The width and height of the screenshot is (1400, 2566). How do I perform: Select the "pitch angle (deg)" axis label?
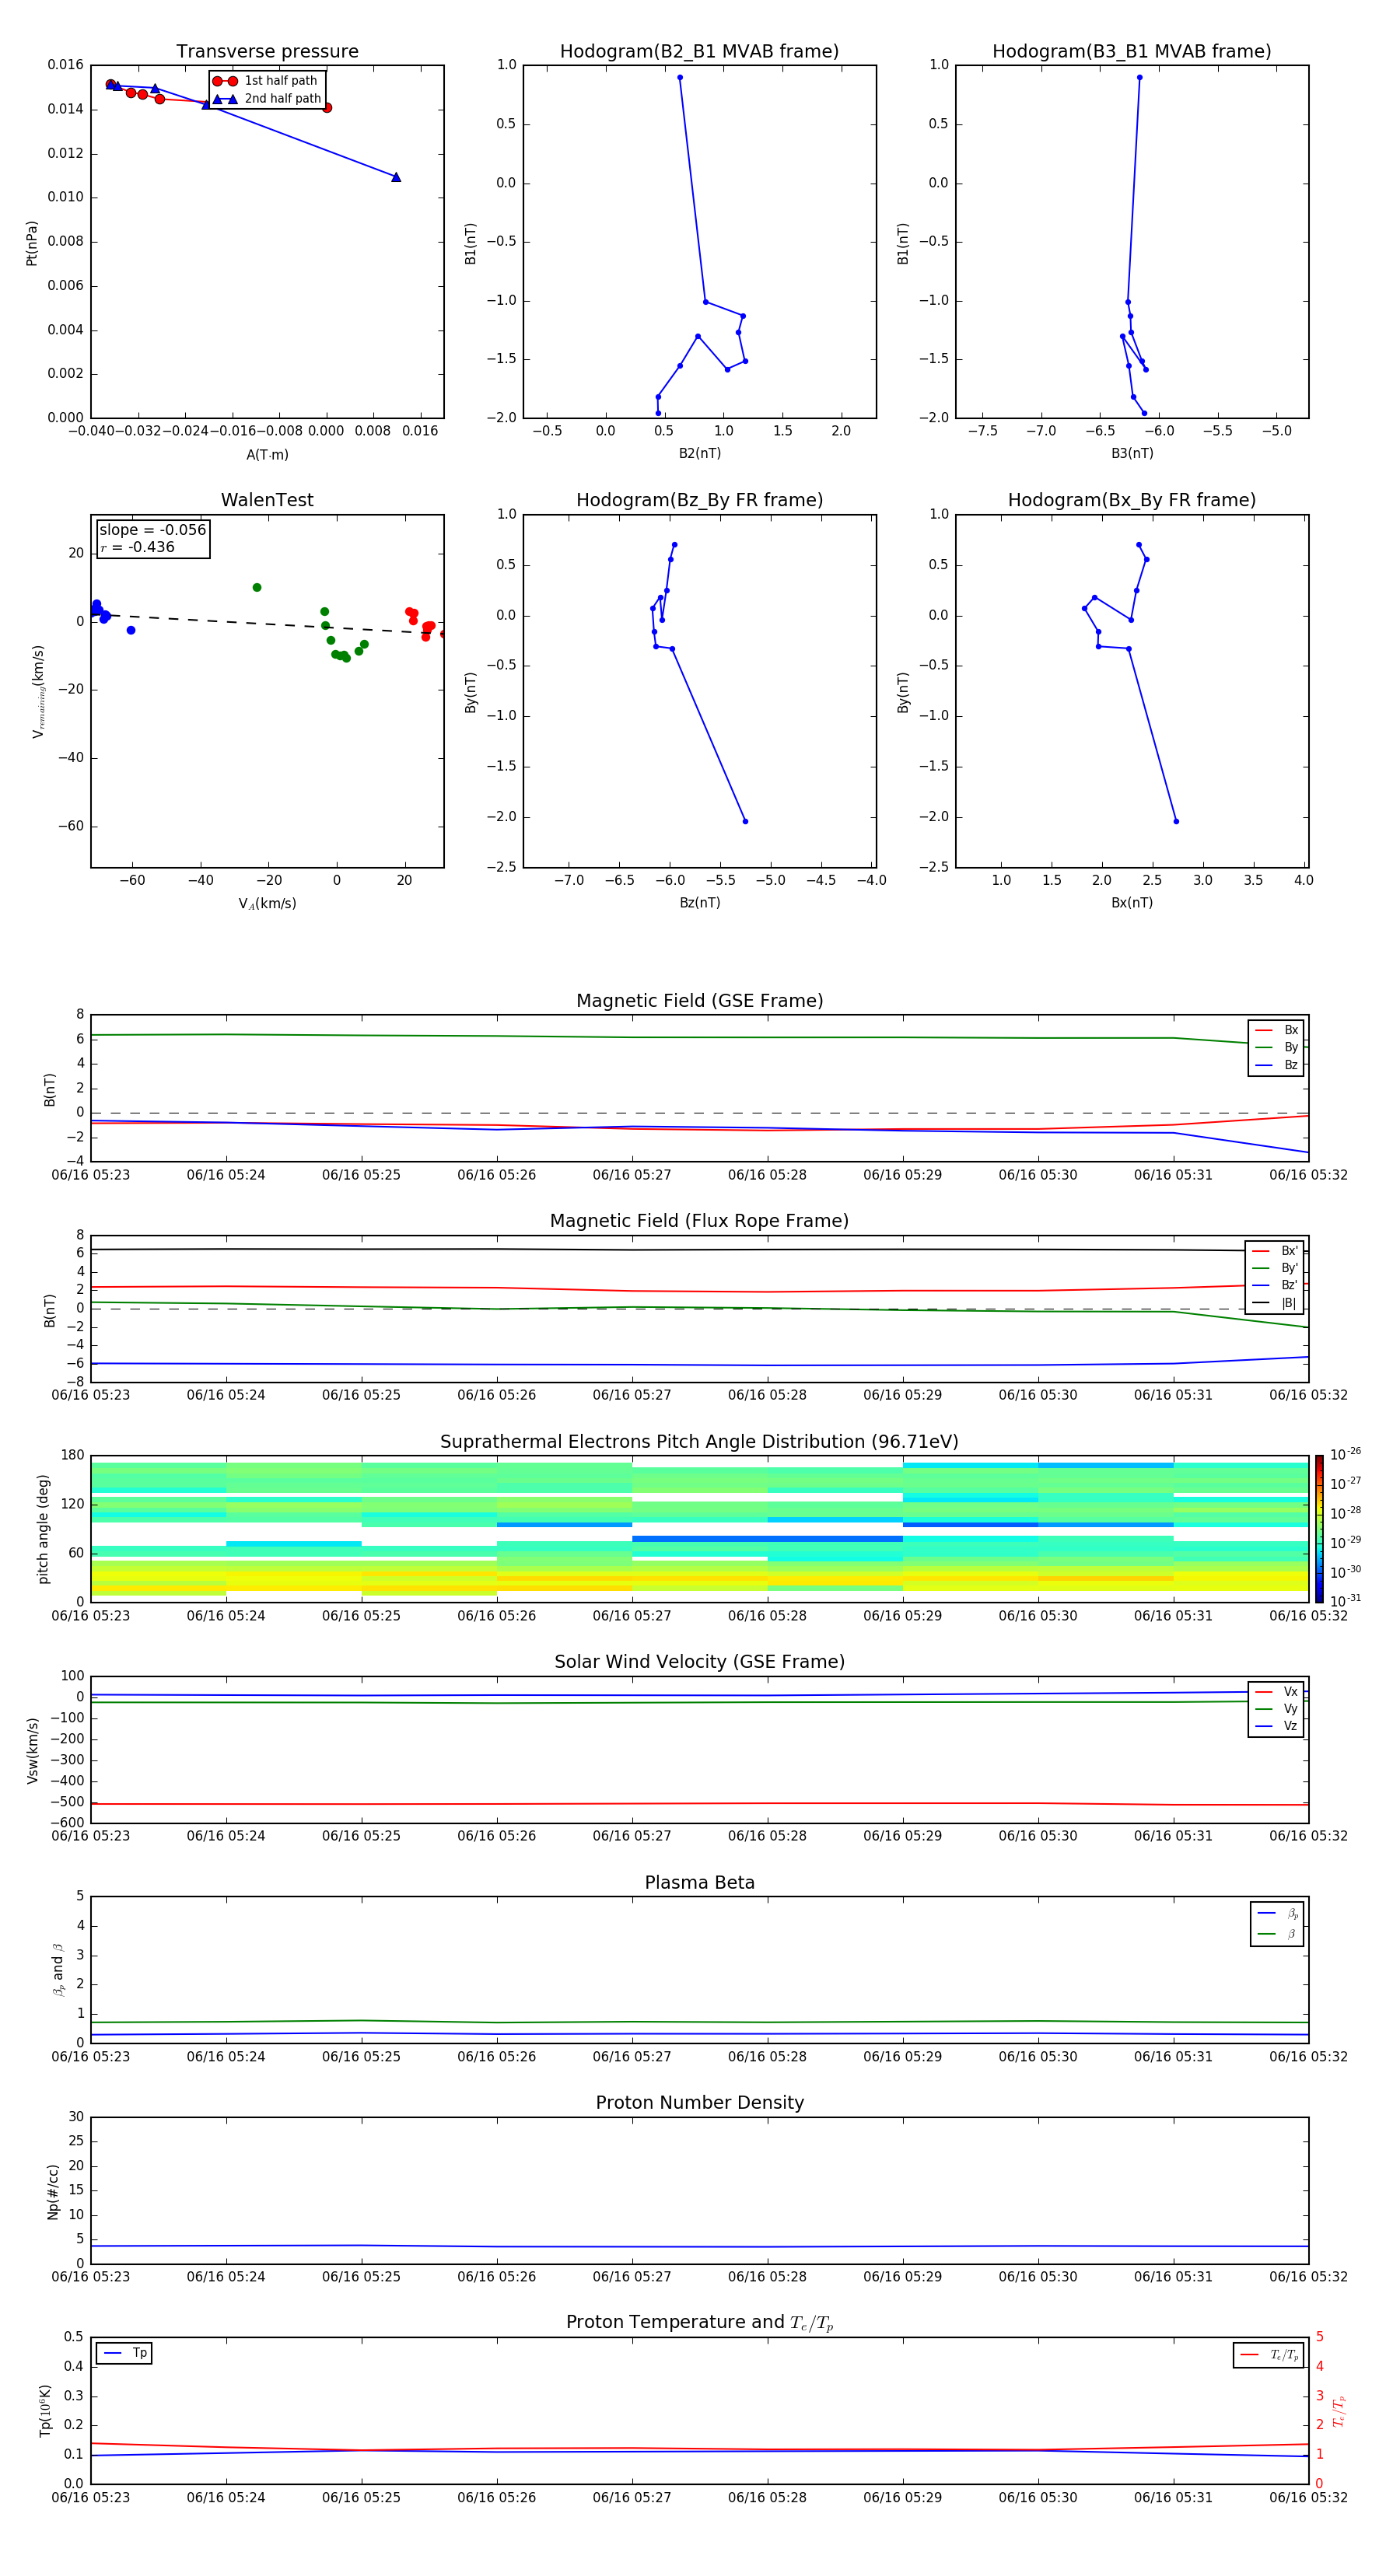point(43,1529)
